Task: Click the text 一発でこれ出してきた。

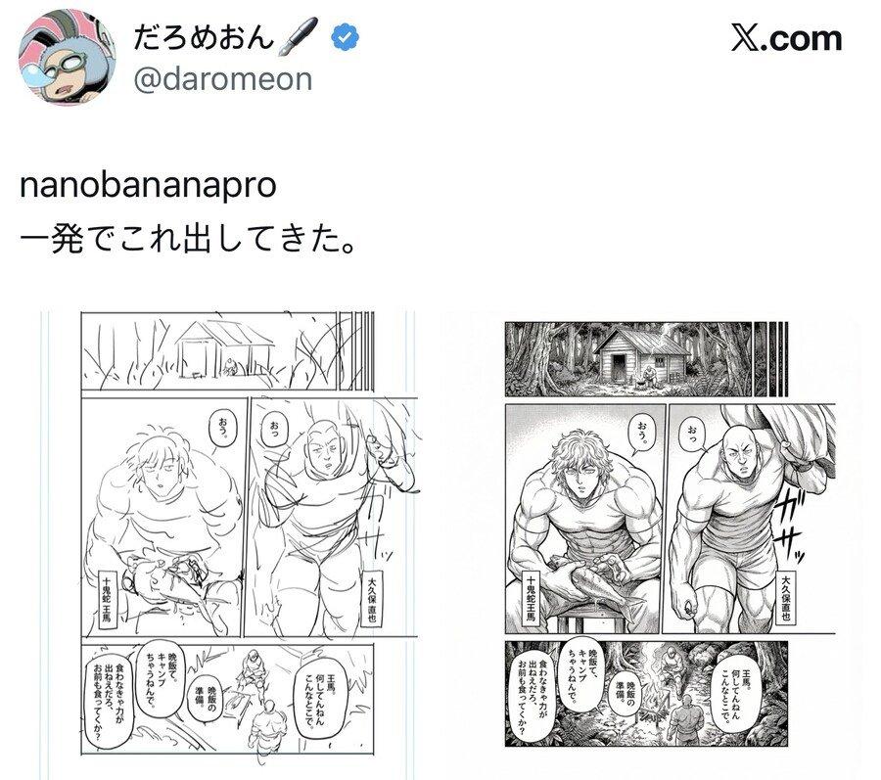Action: pos(188,240)
